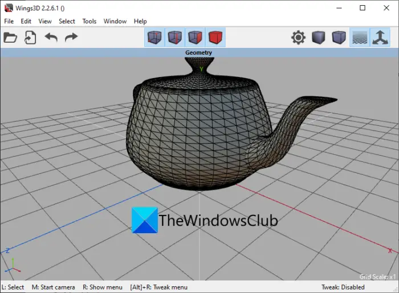Undo the last action with the arrow
399x293 pixels.
(x=51, y=38)
